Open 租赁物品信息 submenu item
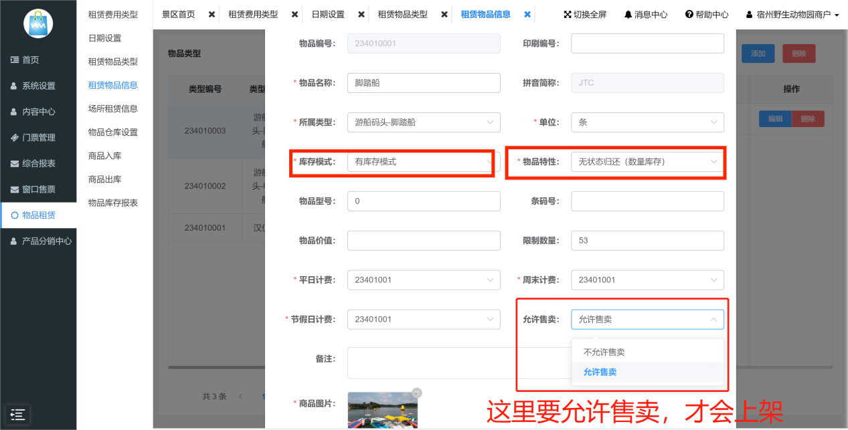 click(x=113, y=85)
